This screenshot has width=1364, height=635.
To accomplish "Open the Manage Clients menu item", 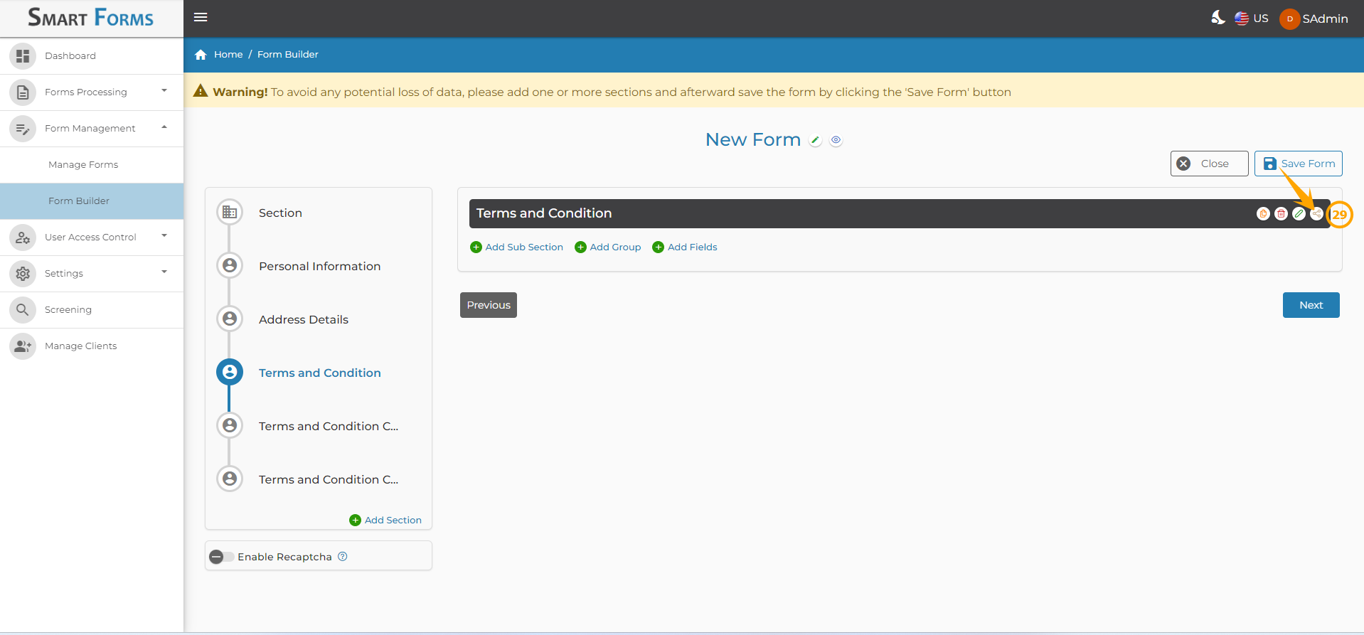I will (92, 346).
